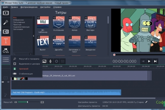165x110 pixels.
Task: Edit project settings with pencil icon
Action: click(146, 102)
